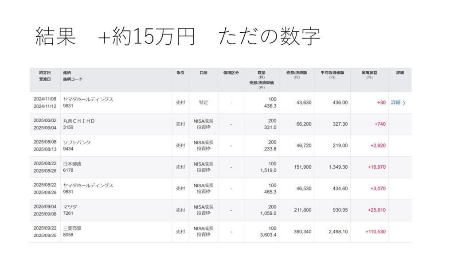
Task: Click the chevron arrow beside 詳細
Action: pos(404,103)
